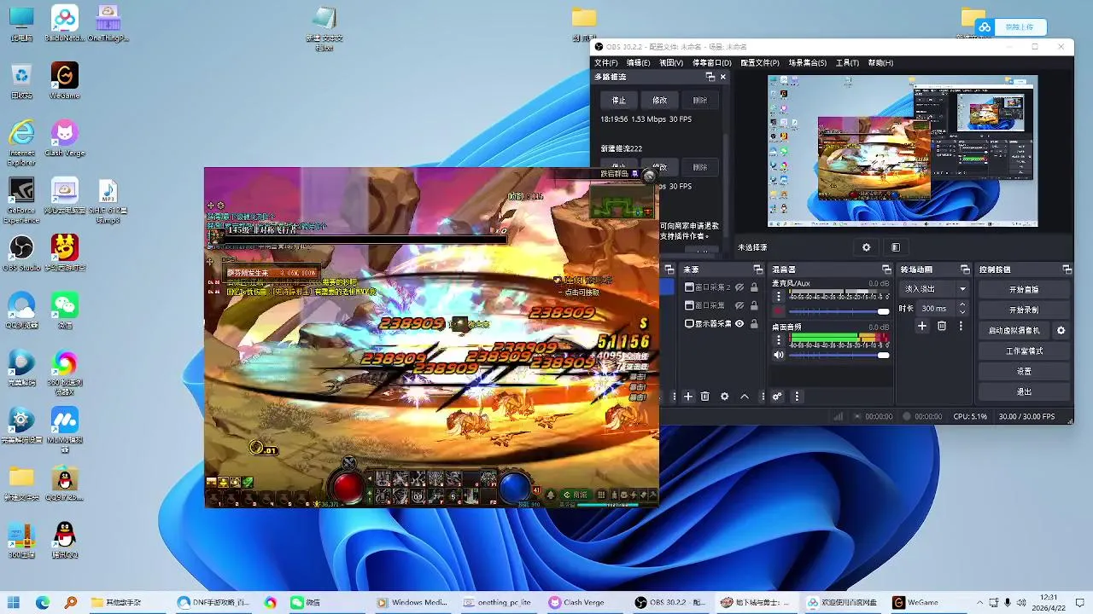Open Windows Start button on taskbar
1093x614 pixels.
pyautogui.click(x=15, y=602)
